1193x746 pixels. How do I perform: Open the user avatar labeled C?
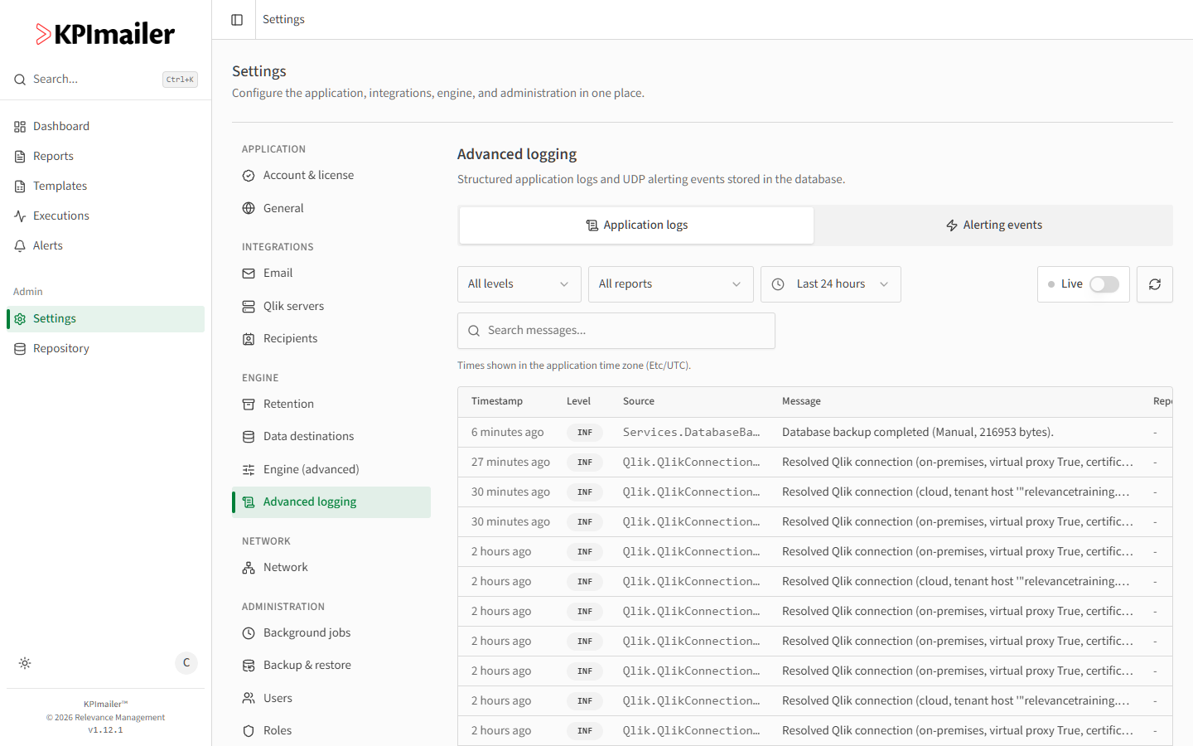pos(186,662)
